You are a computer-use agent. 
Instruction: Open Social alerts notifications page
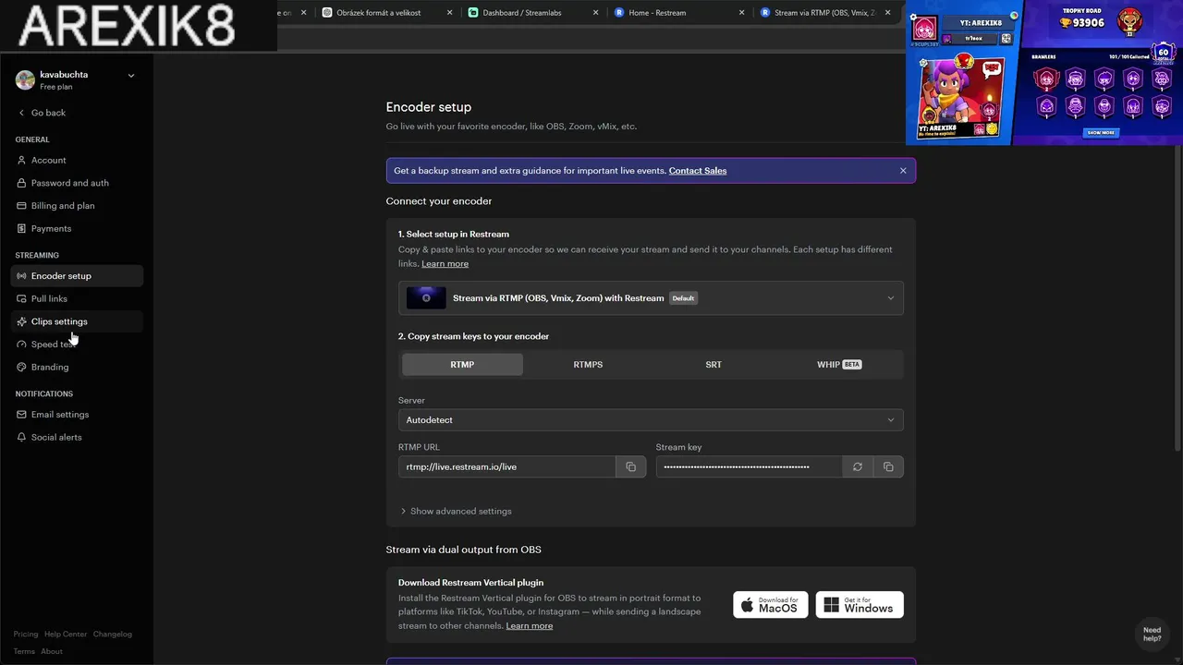click(77, 437)
